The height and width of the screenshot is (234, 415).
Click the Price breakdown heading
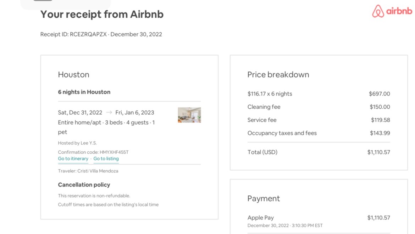click(x=278, y=75)
